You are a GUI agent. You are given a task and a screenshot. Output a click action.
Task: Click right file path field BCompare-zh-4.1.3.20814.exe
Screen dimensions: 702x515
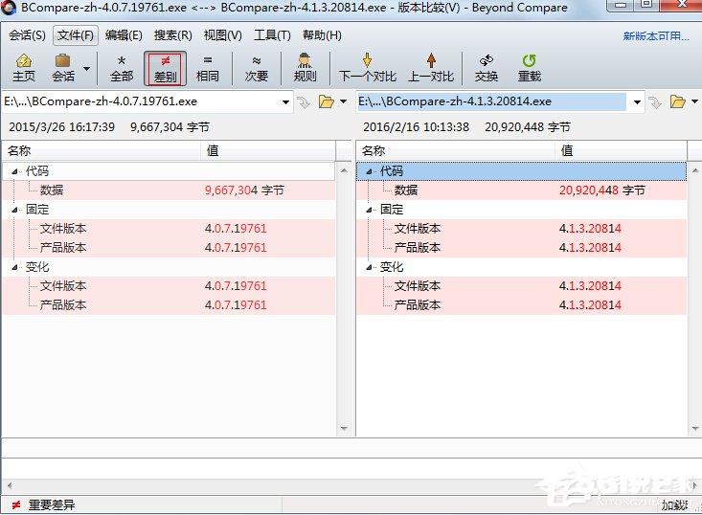pyautogui.click(x=491, y=101)
